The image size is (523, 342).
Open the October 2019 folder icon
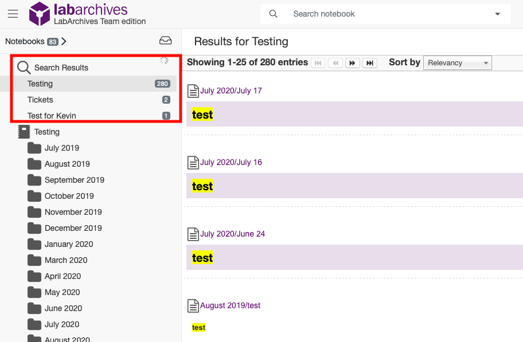(x=34, y=196)
